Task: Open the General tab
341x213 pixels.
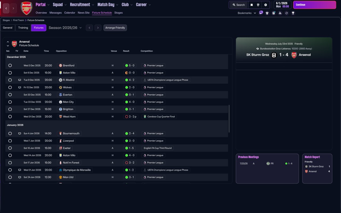Action: tap(8, 28)
